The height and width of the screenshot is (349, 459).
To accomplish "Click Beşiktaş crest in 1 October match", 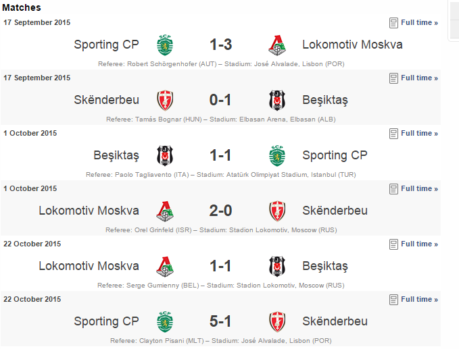I will [165, 156].
